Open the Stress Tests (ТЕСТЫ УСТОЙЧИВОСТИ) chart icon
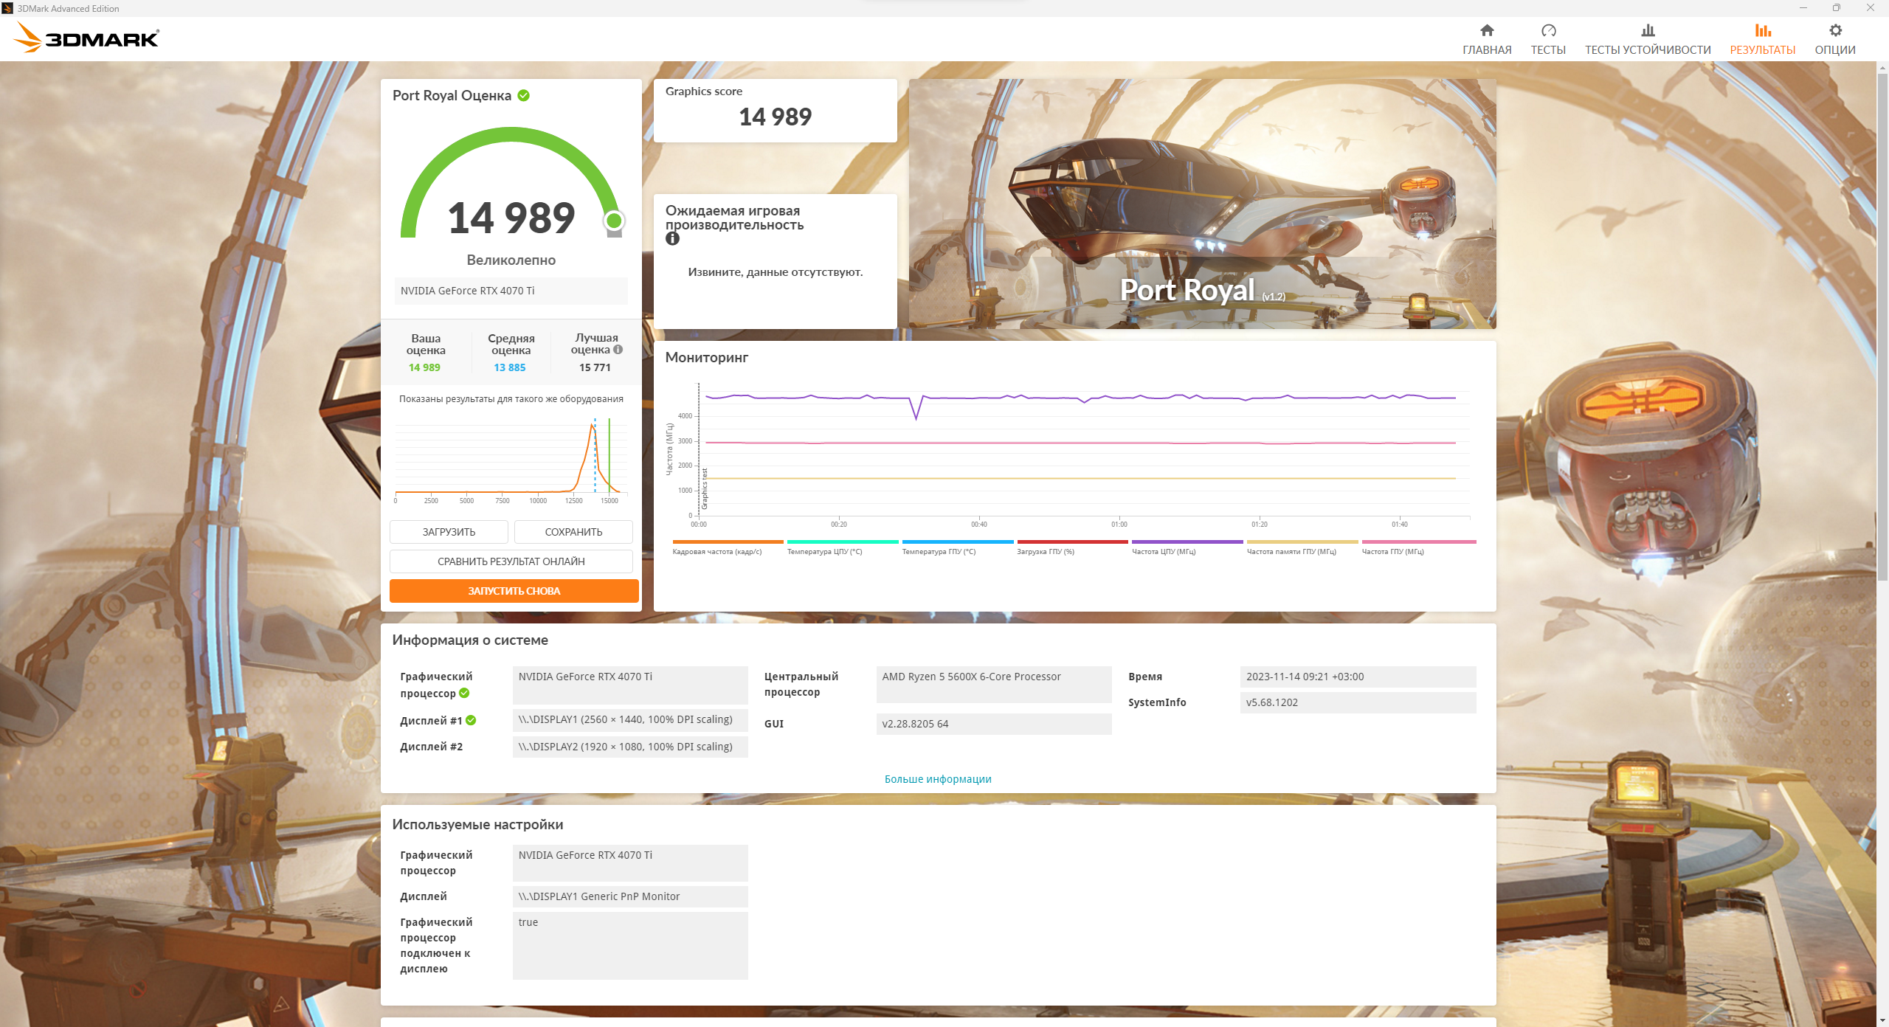 pyautogui.click(x=1647, y=30)
